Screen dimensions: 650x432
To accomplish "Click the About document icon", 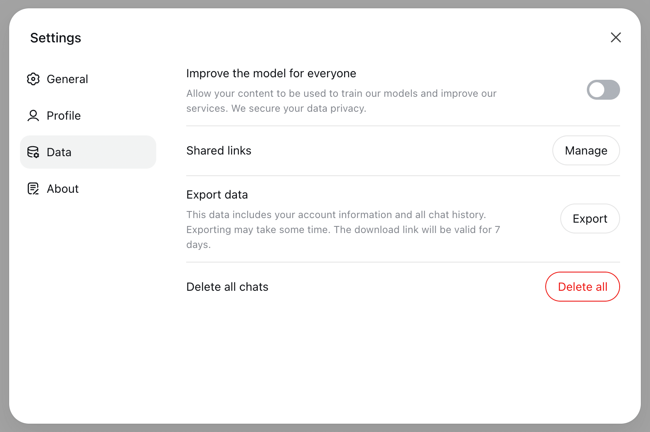I will 33,189.
